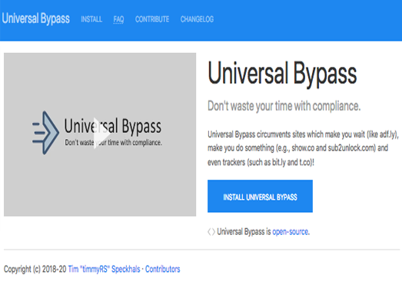The image size is (402, 288).
Task: Open the FAQ navigation item
Action: [x=118, y=19]
